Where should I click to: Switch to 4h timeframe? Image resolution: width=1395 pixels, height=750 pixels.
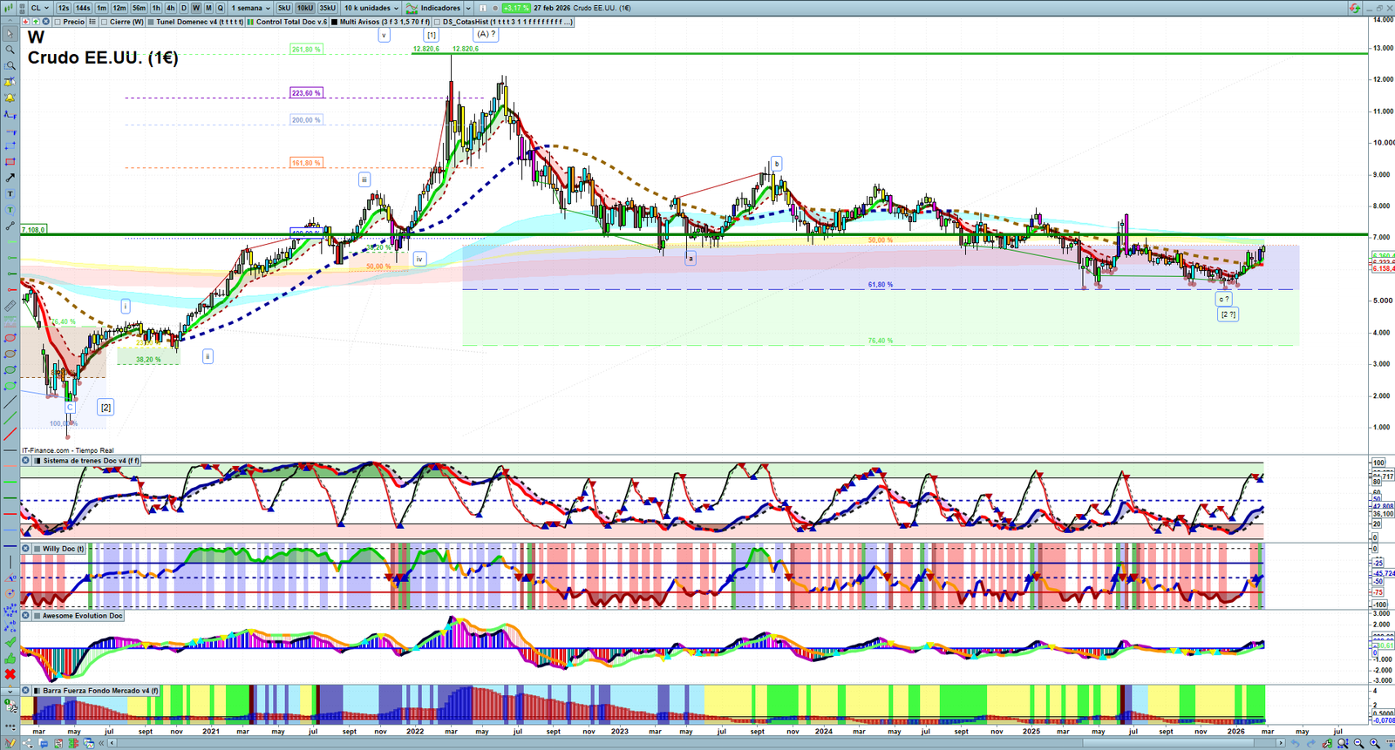(171, 8)
